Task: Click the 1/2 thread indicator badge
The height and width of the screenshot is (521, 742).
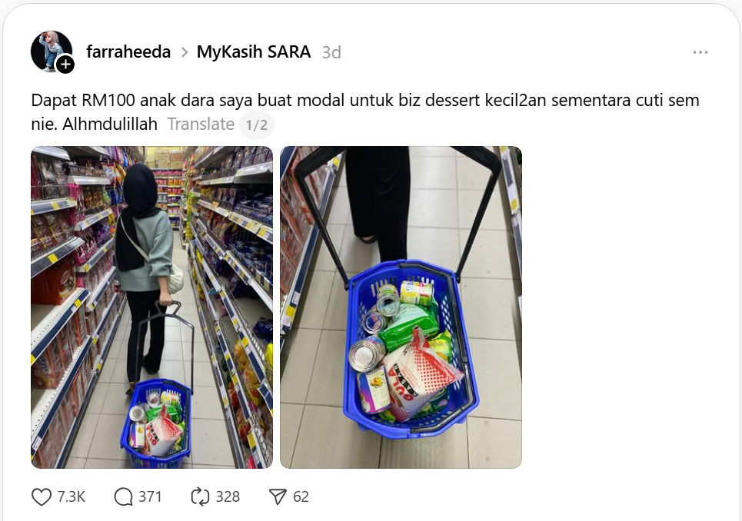Action: pyautogui.click(x=257, y=124)
